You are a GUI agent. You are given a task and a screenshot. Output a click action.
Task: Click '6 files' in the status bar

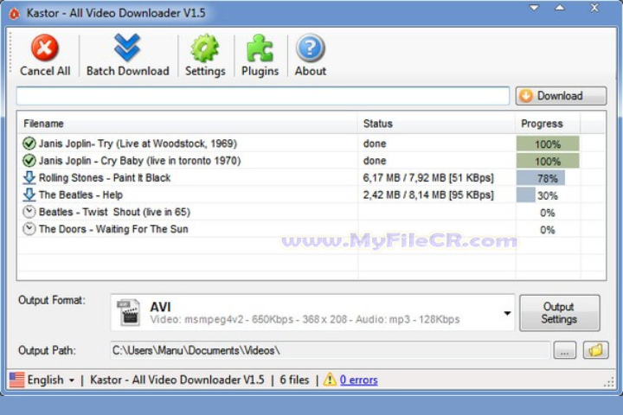pos(294,380)
